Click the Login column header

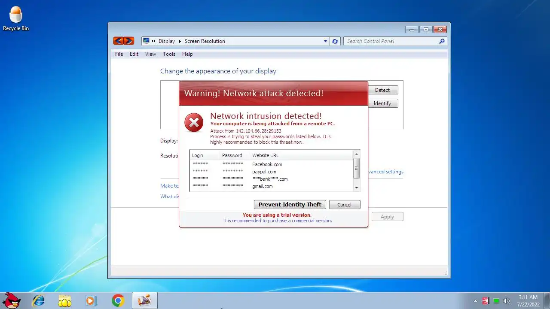(205, 155)
